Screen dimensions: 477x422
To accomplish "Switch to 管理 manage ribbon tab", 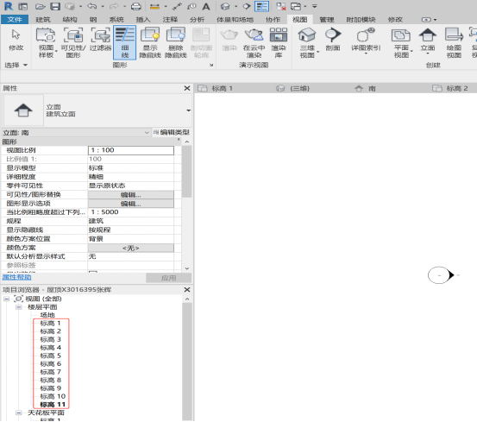I will [x=327, y=20].
